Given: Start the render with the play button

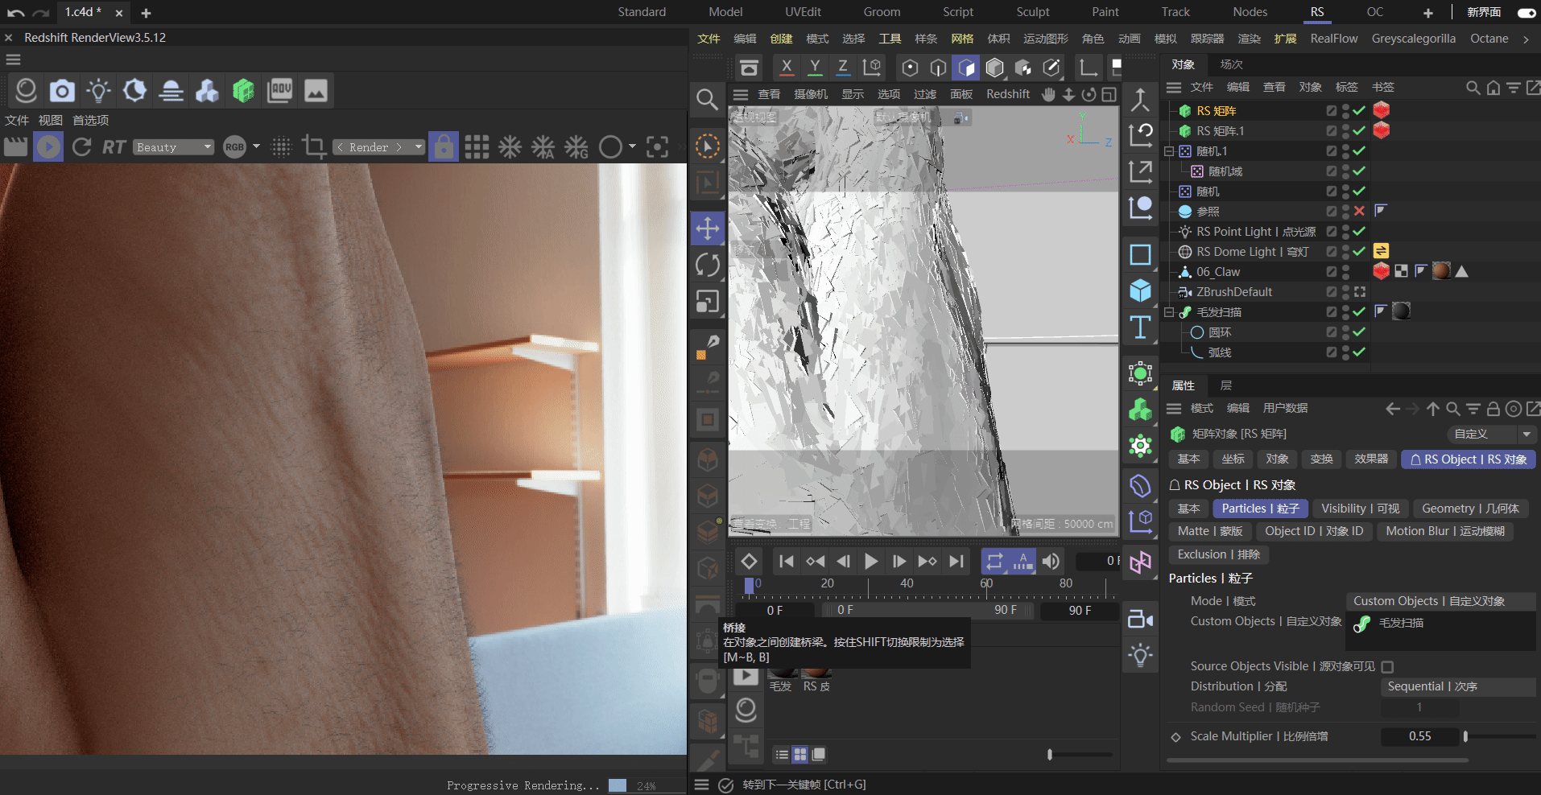Looking at the screenshot, I should 48,147.
